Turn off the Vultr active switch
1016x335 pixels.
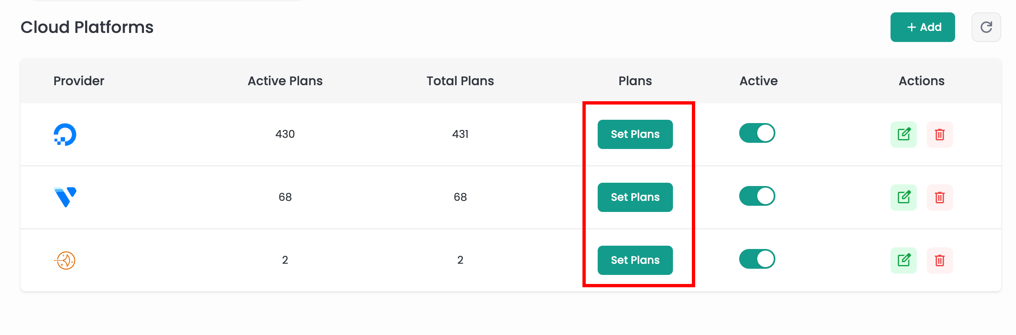[x=757, y=196]
